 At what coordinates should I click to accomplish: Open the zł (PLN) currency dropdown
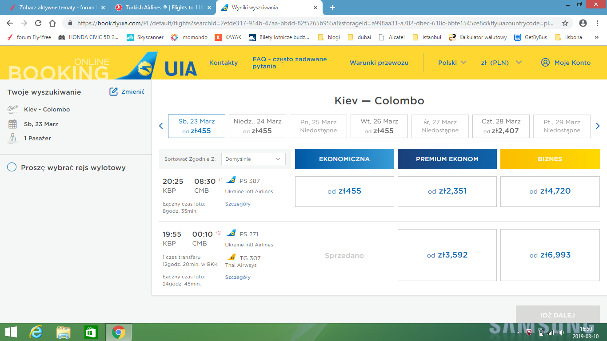(501, 63)
